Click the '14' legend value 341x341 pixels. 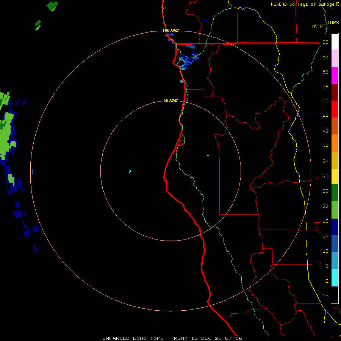(325, 236)
